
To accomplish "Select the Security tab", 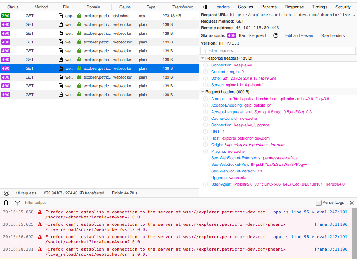I will point(343,7).
